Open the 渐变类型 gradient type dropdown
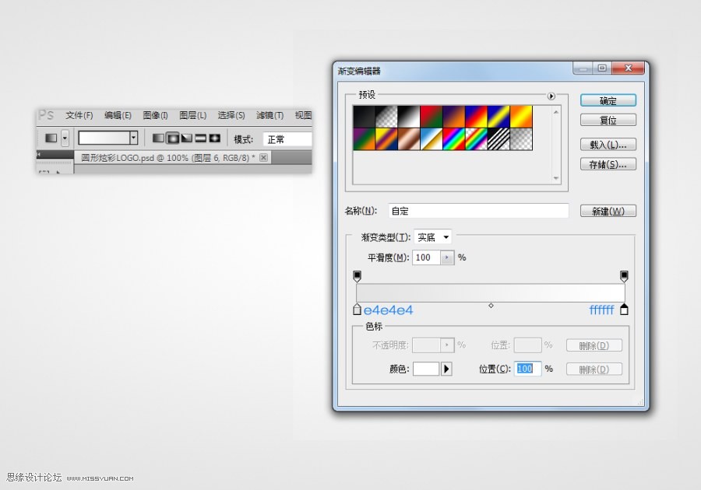The width and height of the screenshot is (701, 490). click(x=433, y=237)
